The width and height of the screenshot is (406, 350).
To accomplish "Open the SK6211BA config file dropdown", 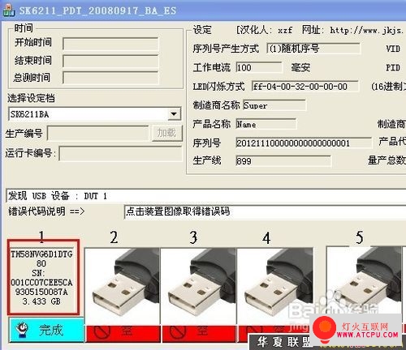I will click(174, 114).
